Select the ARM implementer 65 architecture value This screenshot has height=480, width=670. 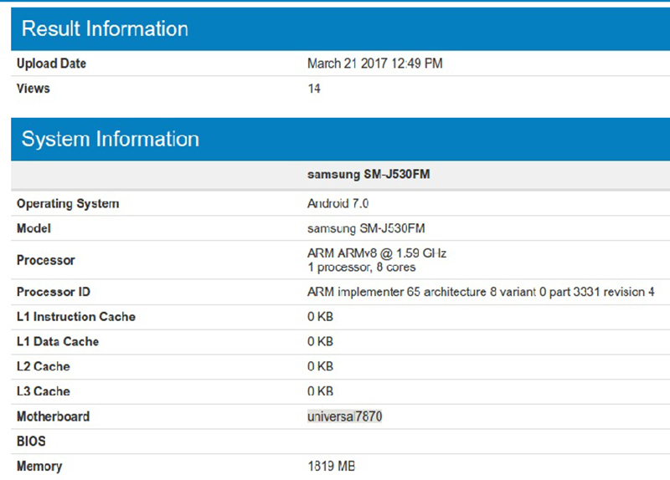[x=481, y=292]
